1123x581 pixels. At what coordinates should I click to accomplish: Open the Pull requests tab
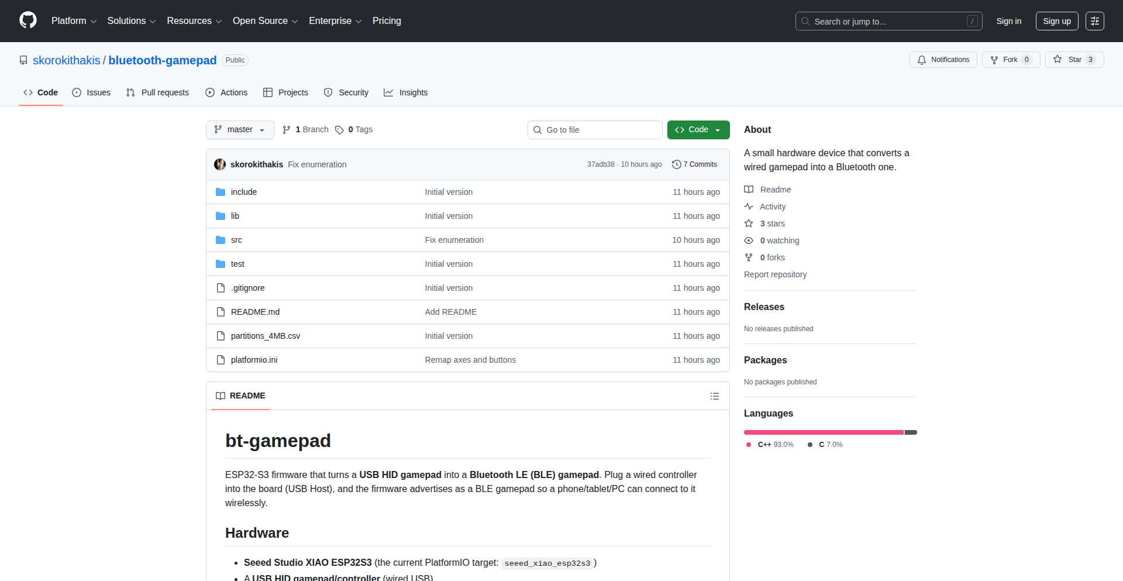[x=157, y=92]
